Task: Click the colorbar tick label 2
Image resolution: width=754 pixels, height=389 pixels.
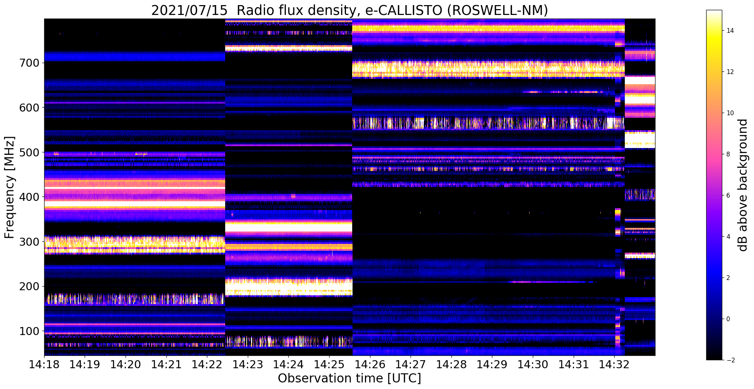Action: tap(728, 278)
